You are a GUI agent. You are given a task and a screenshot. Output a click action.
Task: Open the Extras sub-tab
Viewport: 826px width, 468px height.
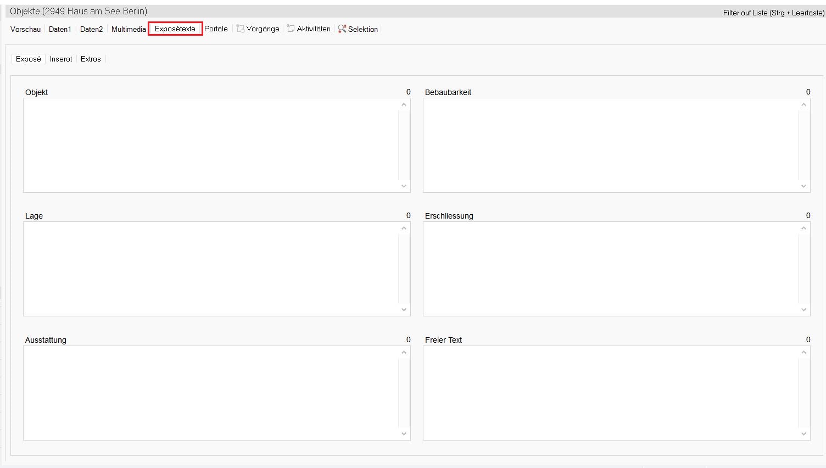(91, 59)
